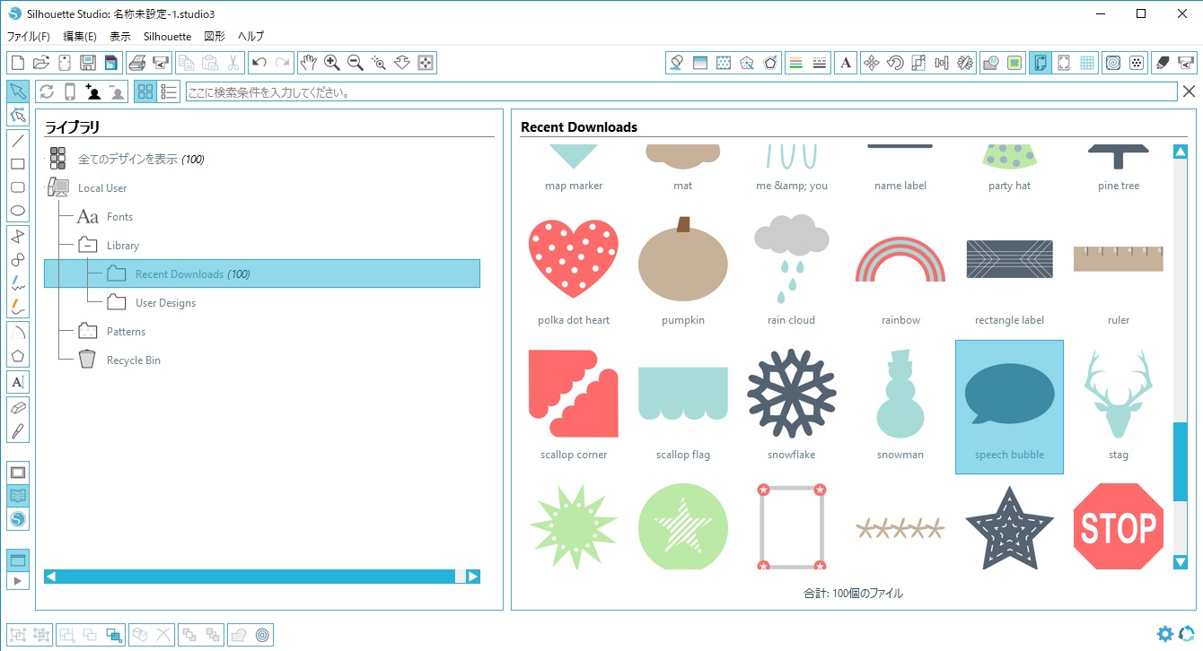Click the library search input field
Image resolution: width=1203 pixels, height=651 pixels.
coord(680,92)
